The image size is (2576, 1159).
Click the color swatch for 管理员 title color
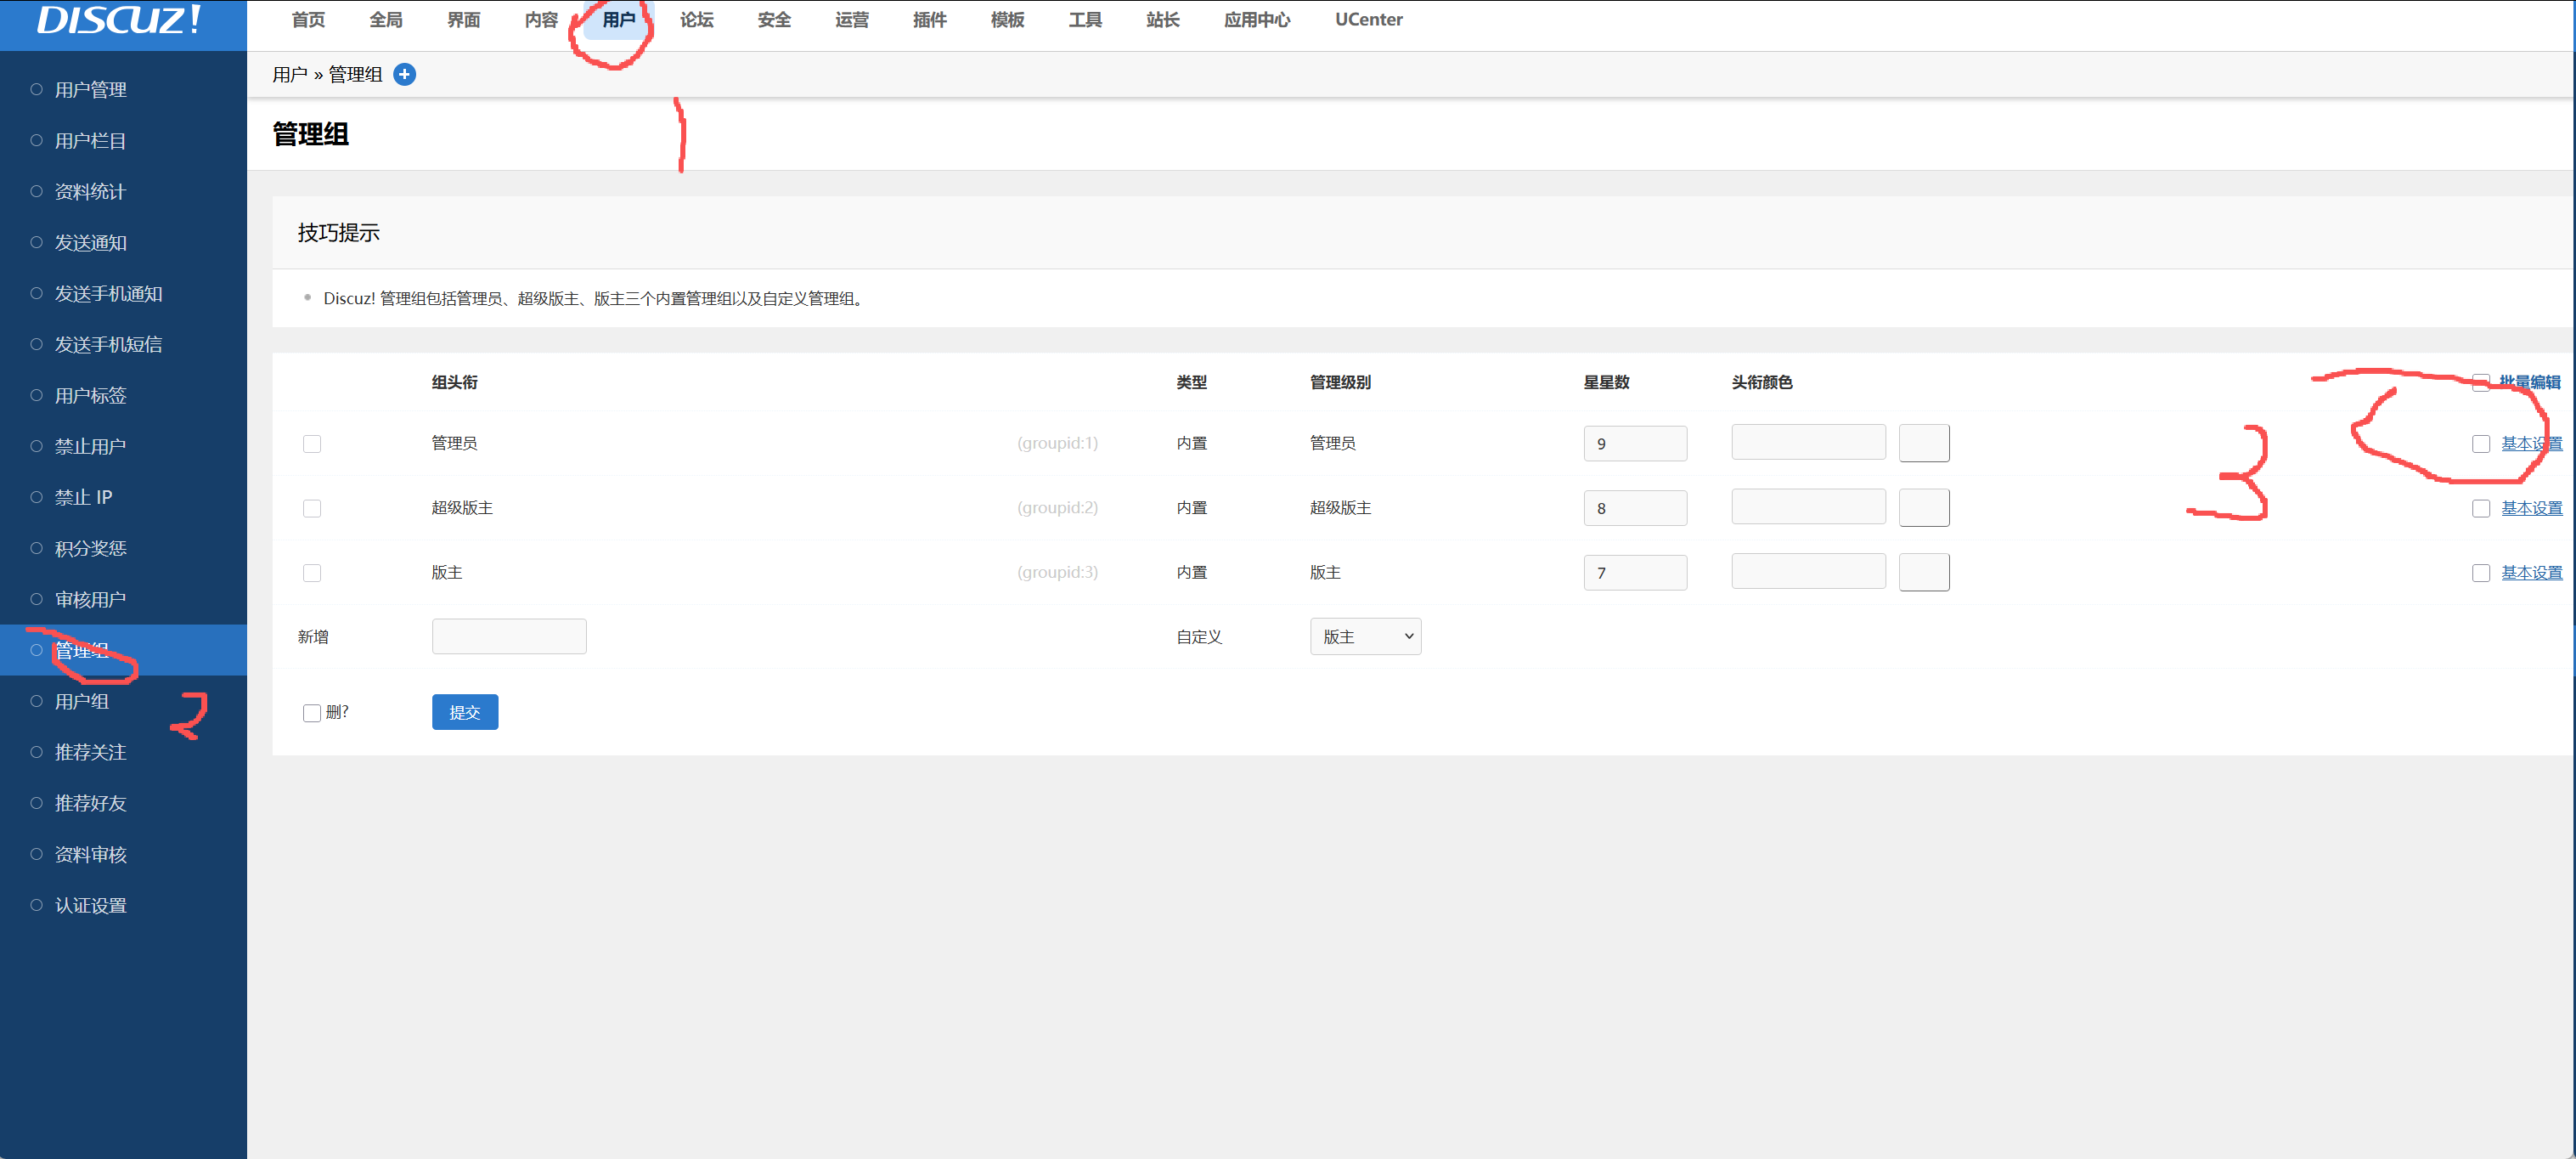pyautogui.click(x=1923, y=444)
